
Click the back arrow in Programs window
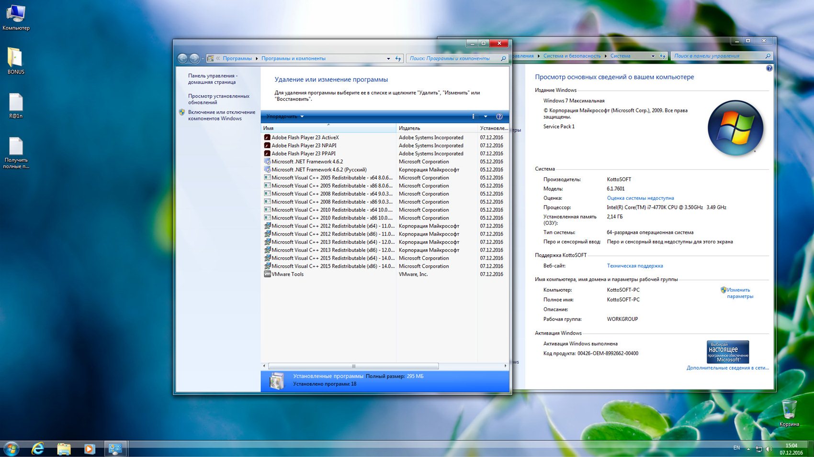click(x=182, y=58)
